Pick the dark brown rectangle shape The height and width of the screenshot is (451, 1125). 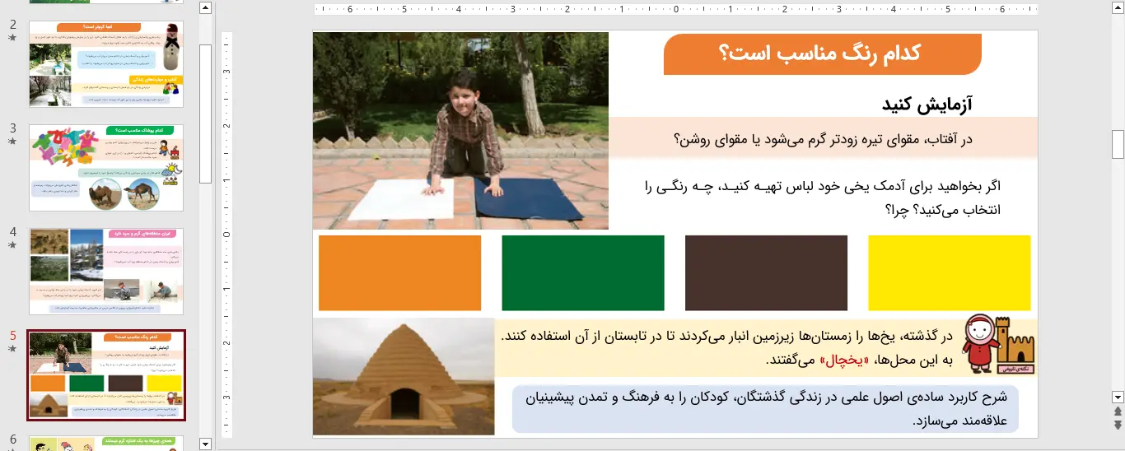(x=766, y=273)
